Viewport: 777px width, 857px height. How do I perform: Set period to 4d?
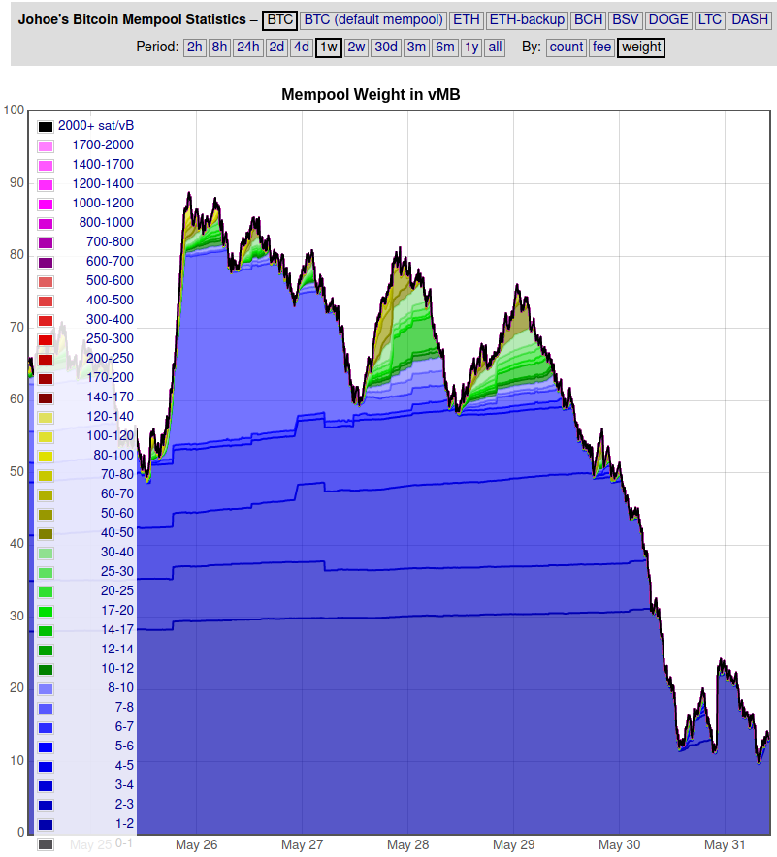(302, 48)
